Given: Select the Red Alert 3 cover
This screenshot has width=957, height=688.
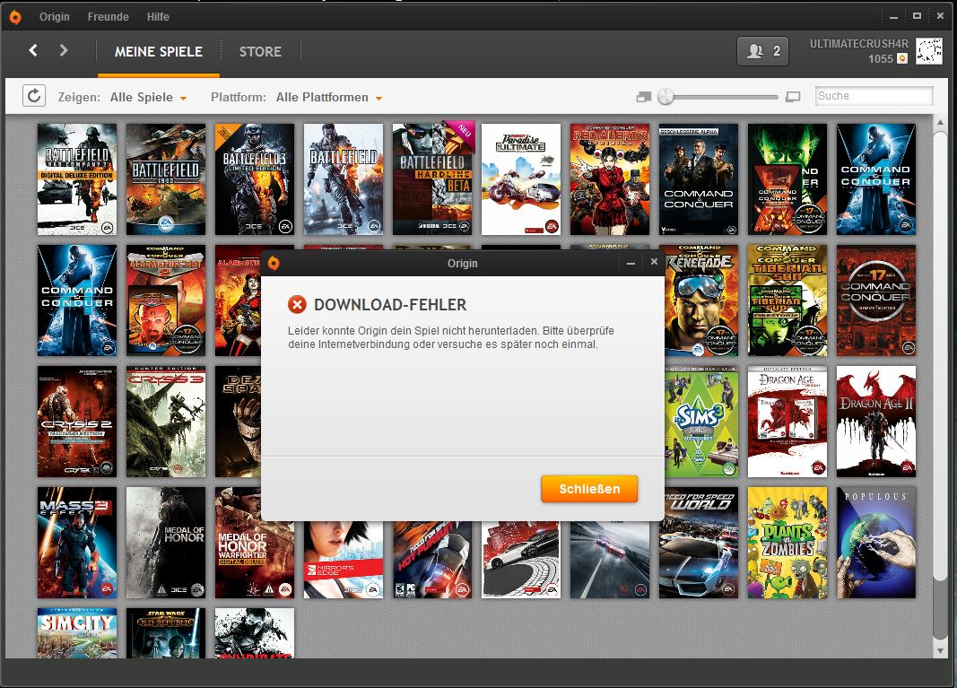Looking at the screenshot, I should 610,179.
